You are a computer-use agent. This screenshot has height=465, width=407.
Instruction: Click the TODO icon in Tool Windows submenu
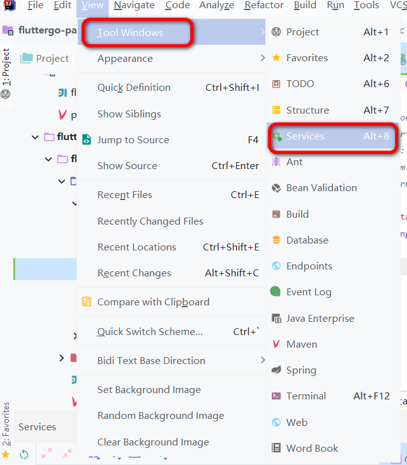[x=276, y=84]
